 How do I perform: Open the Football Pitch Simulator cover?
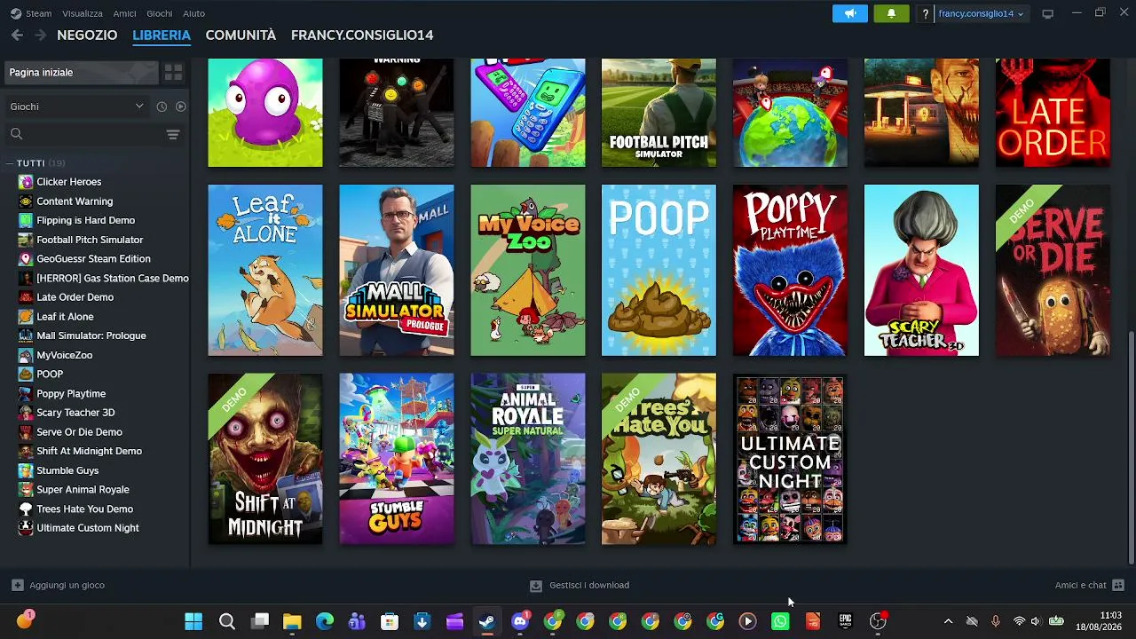pyautogui.click(x=659, y=113)
